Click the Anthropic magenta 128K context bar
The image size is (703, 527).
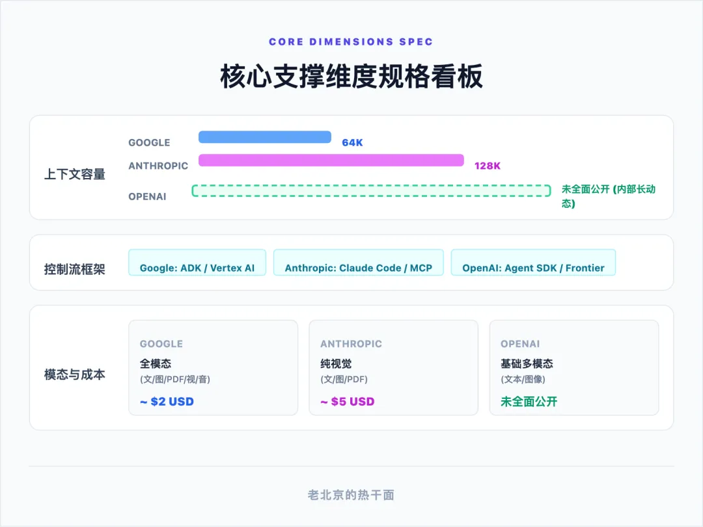331,161
